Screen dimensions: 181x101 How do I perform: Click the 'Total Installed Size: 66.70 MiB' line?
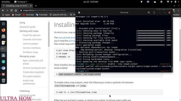click(95, 21)
